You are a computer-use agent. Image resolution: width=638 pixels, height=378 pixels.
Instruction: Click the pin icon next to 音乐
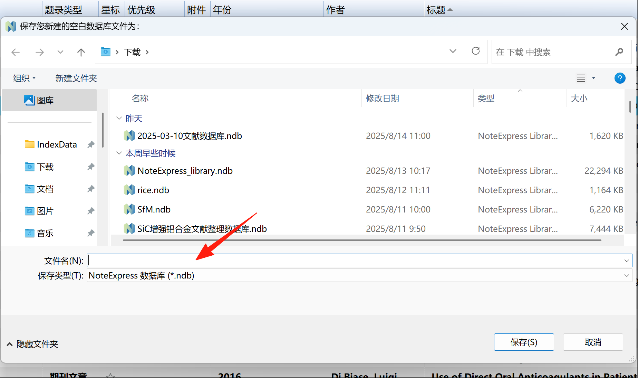tap(91, 233)
